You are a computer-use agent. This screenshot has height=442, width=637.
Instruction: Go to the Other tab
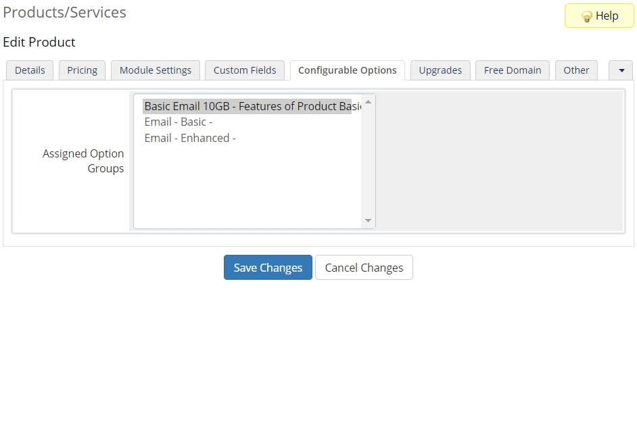click(576, 70)
